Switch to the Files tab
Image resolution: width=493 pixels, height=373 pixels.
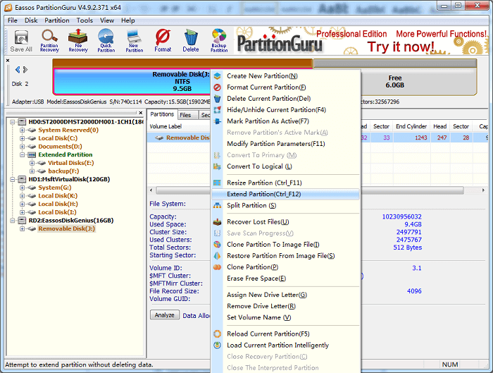click(187, 115)
